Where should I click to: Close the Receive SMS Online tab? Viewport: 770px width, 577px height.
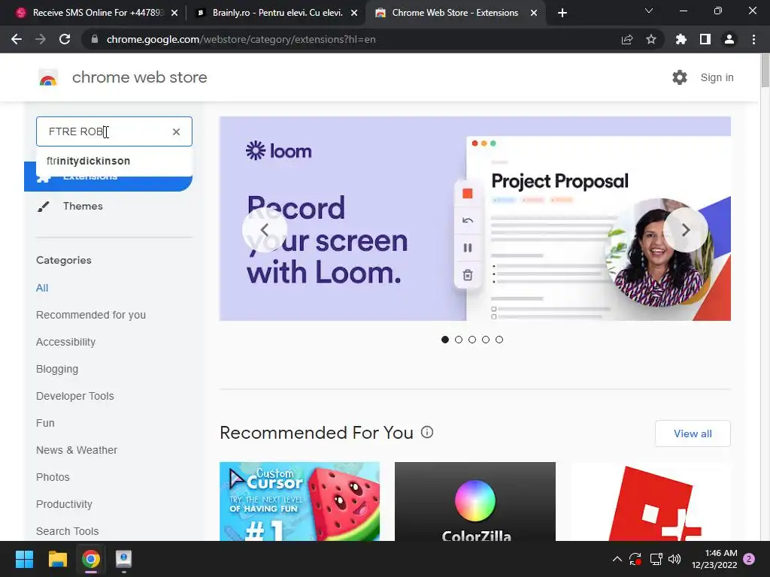tap(174, 13)
